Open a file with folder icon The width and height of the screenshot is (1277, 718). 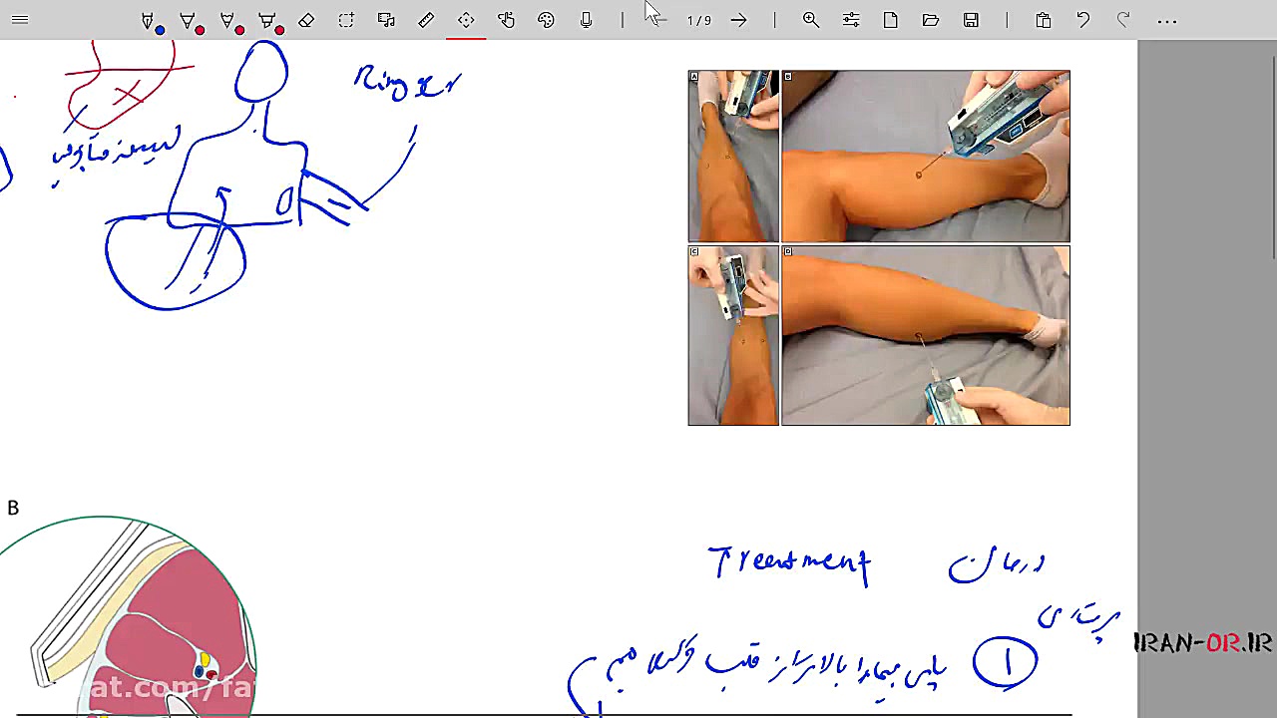(931, 21)
